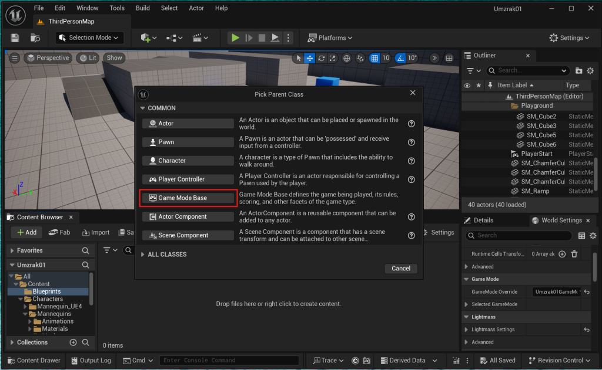Expand the hidden viewport toolbar items chevron
Image resolution: width=602 pixels, height=370 pixels.
coord(434,58)
